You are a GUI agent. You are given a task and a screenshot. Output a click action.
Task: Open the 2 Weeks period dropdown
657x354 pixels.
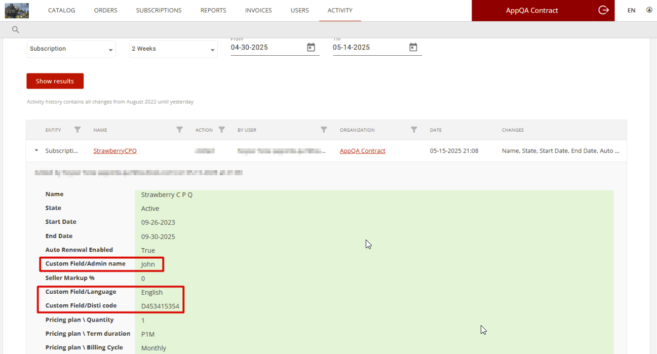pos(173,49)
